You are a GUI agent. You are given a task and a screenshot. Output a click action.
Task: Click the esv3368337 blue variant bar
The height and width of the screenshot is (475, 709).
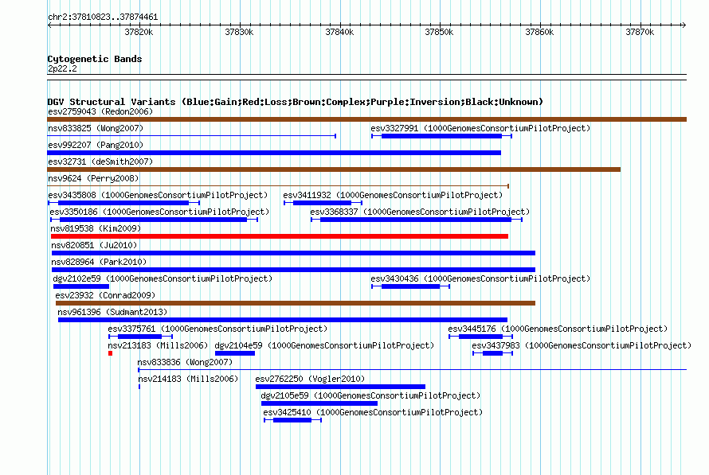coord(417,220)
